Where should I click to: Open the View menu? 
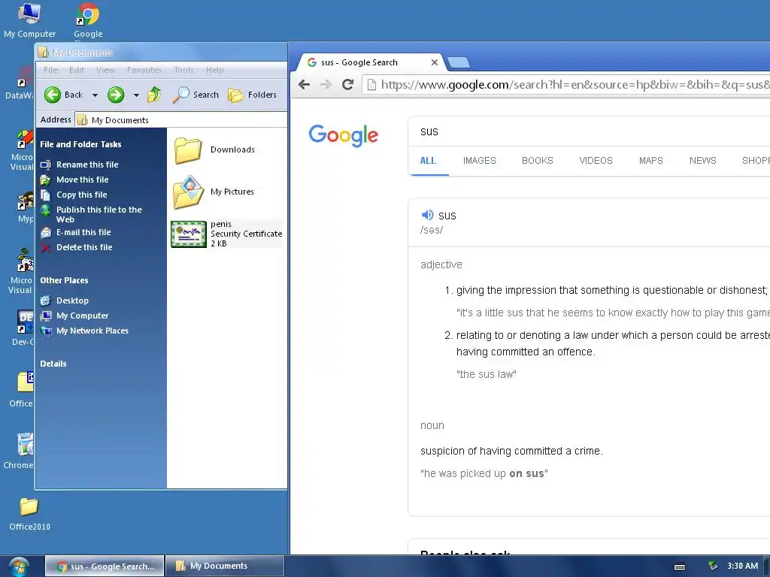coord(105,70)
